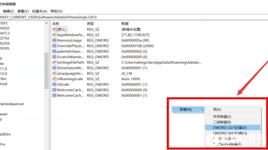This screenshot has width=268, height=150.
Task: Select the UIRunningScale value icon
Action: [x=54, y=79]
